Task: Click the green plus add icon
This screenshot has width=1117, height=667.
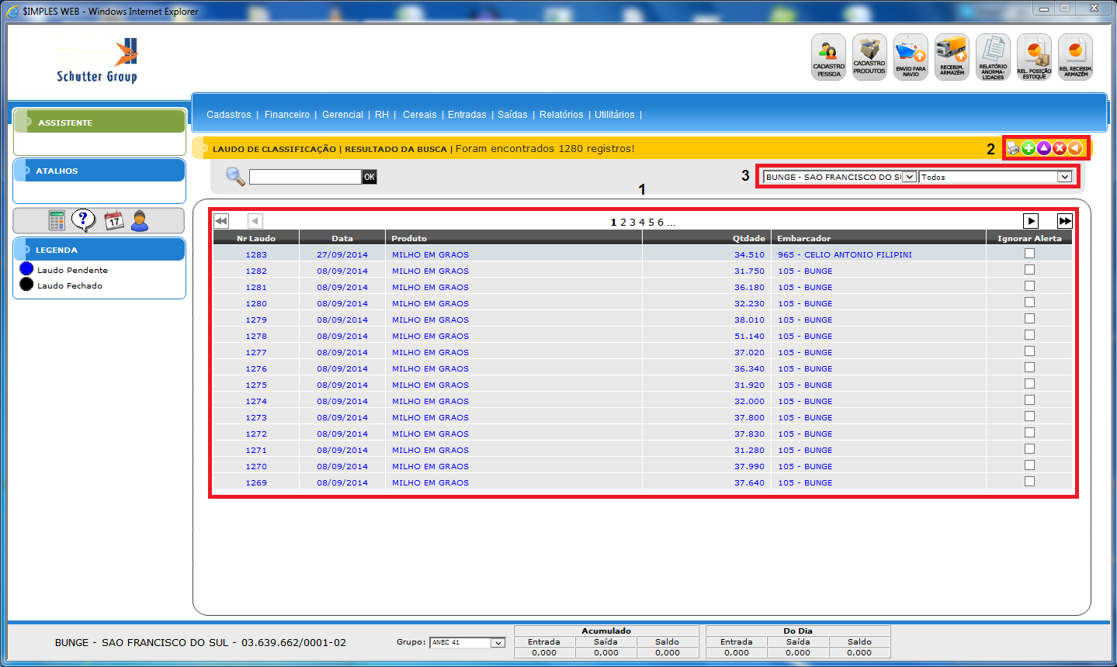Action: (x=1029, y=148)
